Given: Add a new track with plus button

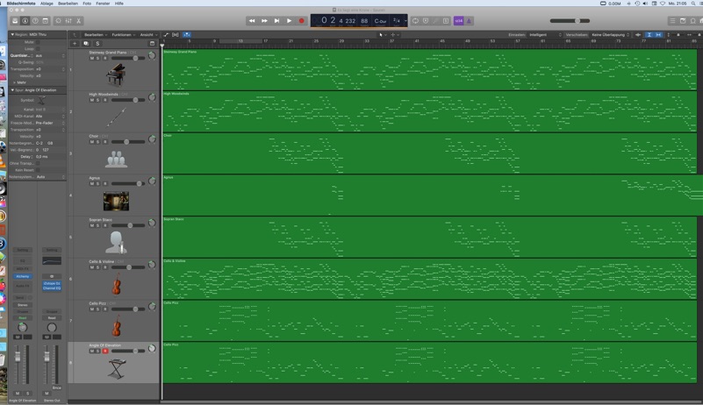Looking at the screenshot, I should 75,44.
